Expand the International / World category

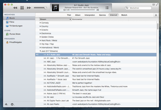pyautogui.click(x=40, y=47)
